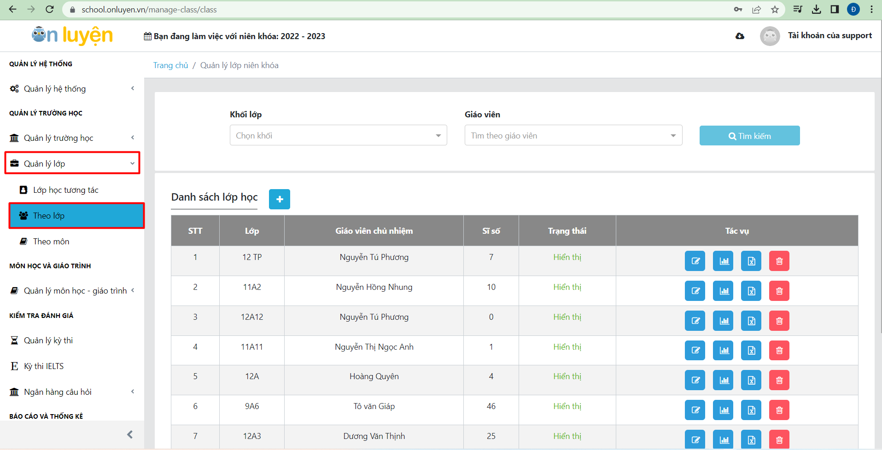The width and height of the screenshot is (882, 450).
Task: Open Lớp học tương tác menu item
Action: pyautogui.click(x=65, y=190)
